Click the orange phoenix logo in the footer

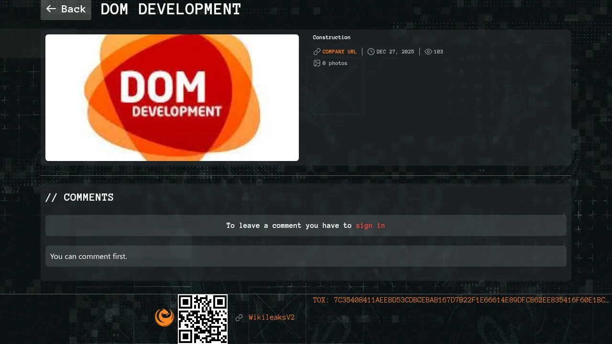164,317
